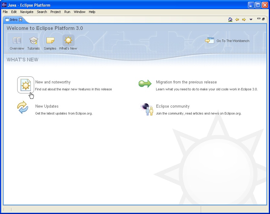This screenshot has width=270, height=214.
Task: Click the Eclipse community people icon
Action: (146, 109)
